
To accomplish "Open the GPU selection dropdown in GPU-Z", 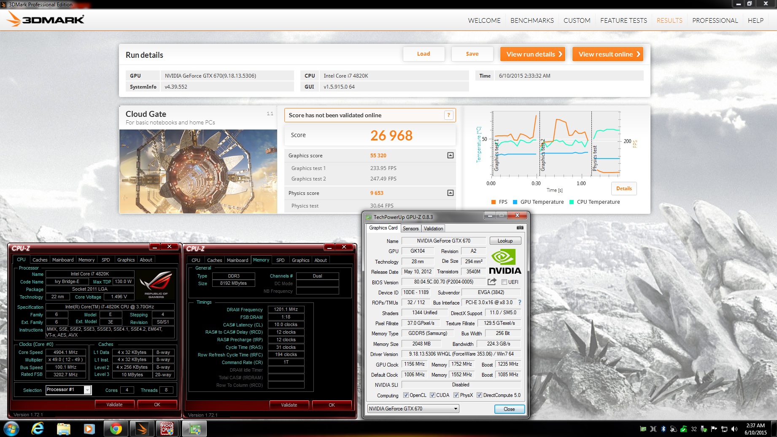I will click(413, 408).
